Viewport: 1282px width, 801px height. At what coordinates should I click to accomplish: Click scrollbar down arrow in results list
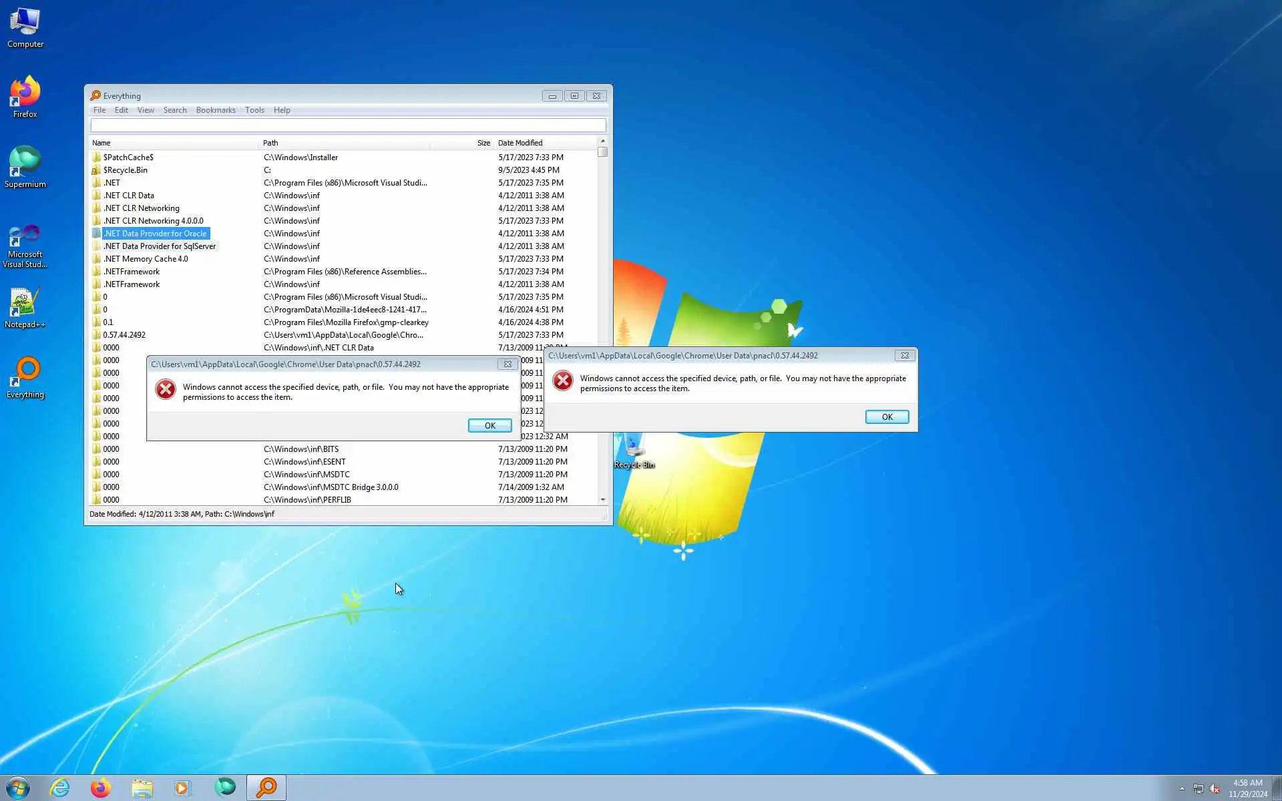pos(603,499)
